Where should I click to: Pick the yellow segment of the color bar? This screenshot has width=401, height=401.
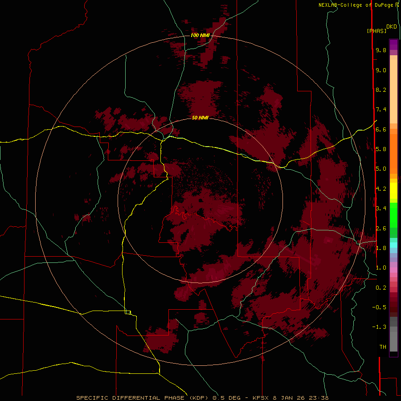[393, 191]
